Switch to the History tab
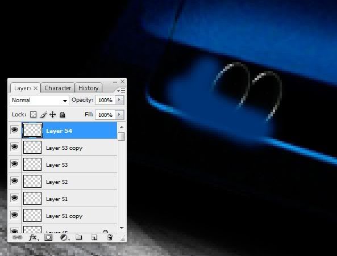 click(88, 88)
